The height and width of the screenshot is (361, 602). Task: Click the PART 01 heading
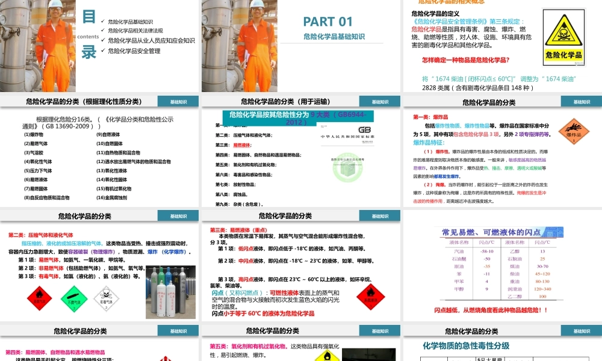point(327,22)
